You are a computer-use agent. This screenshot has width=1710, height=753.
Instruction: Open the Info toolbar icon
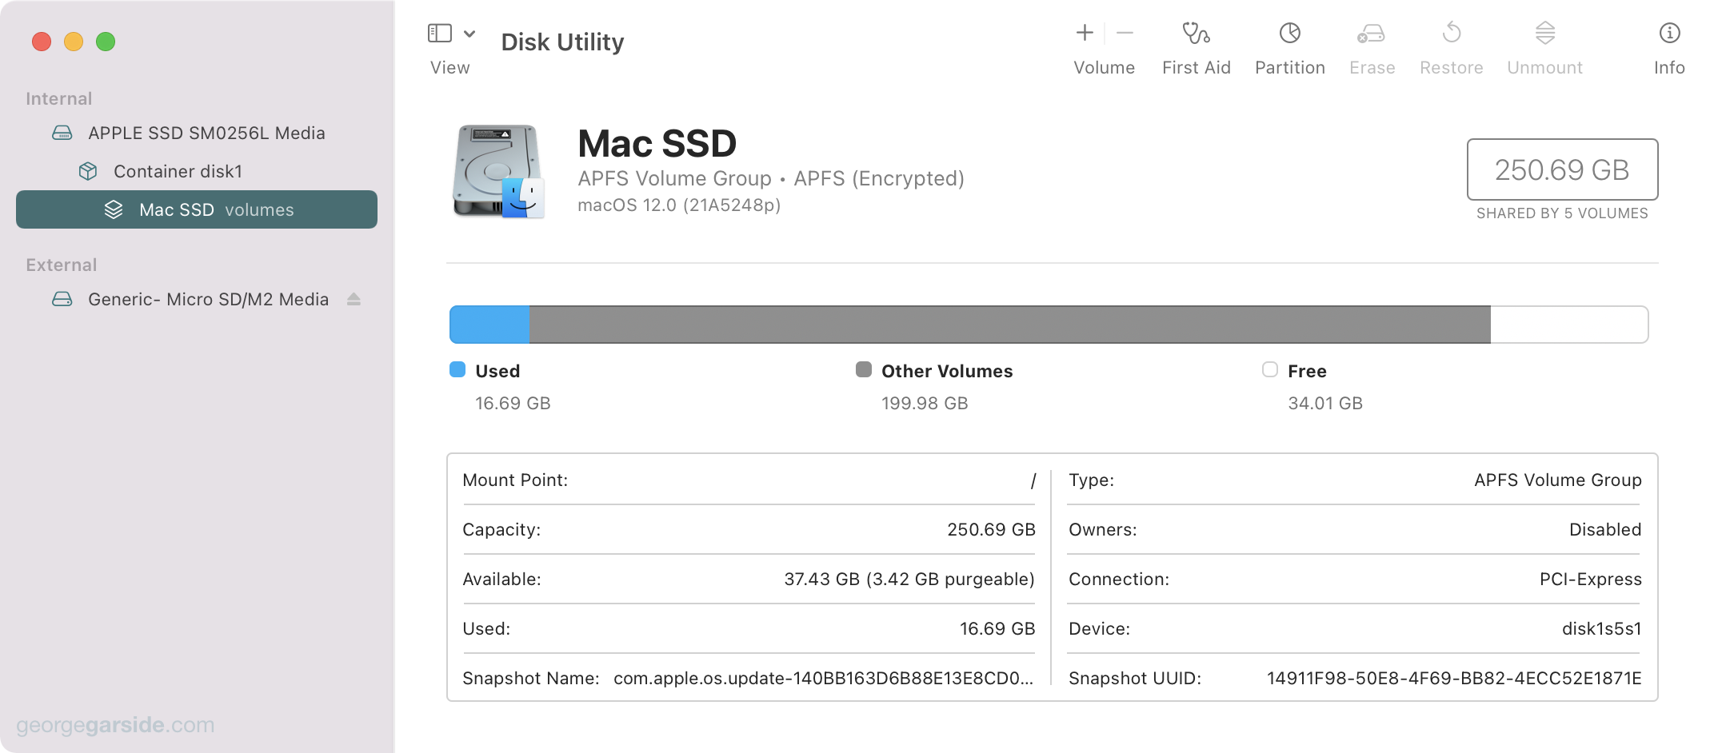click(x=1669, y=33)
